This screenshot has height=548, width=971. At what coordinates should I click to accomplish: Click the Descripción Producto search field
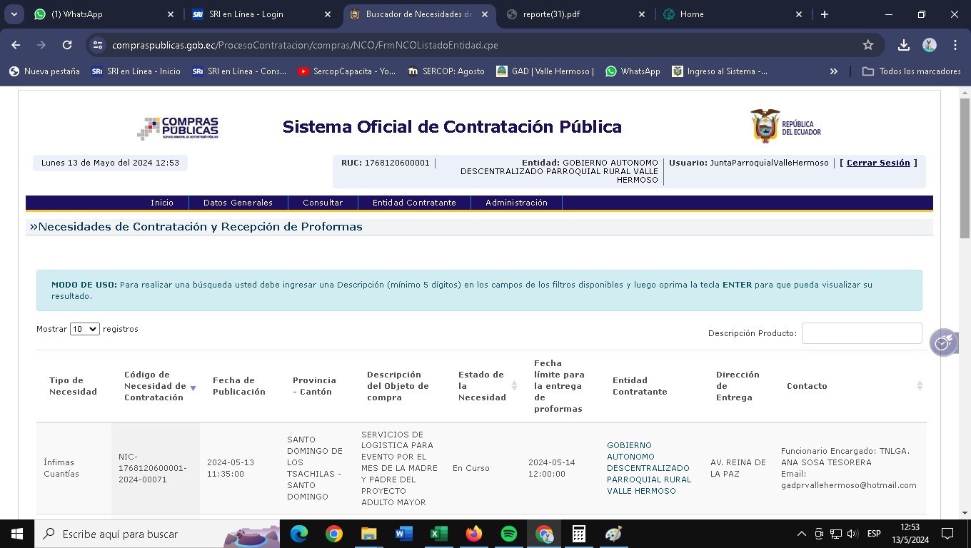(862, 333)
